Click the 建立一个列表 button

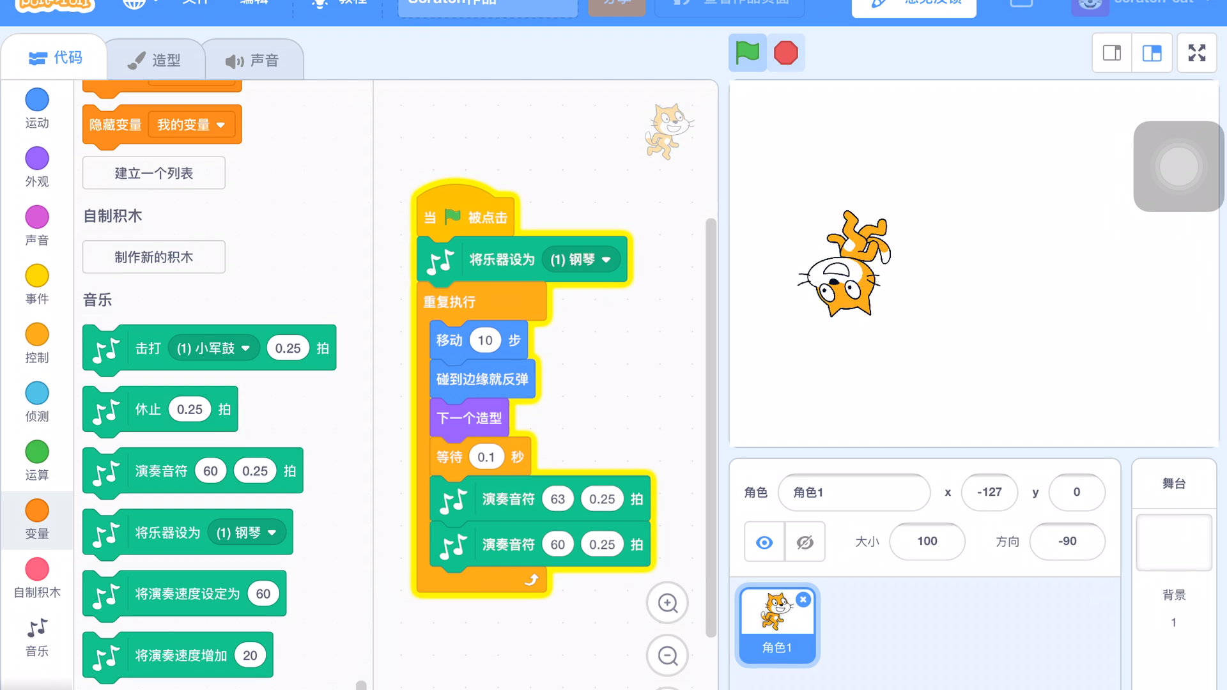[x=153, y=173]
